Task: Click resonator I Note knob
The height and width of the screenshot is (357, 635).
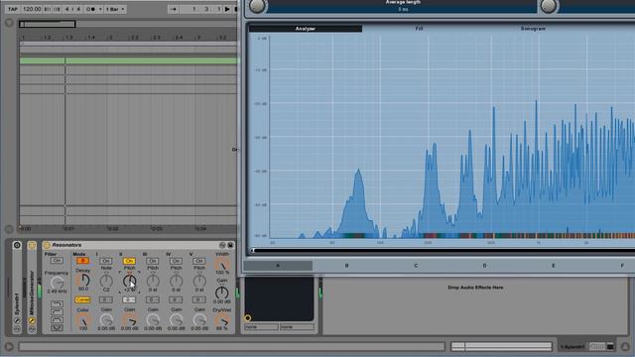Action: (x=106, y=281)
